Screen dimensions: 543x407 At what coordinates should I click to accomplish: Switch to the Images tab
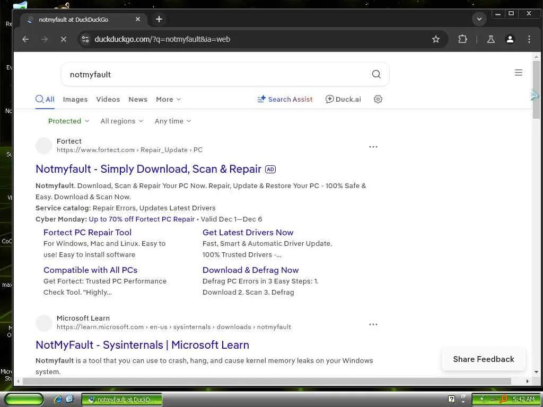pos(75,99)
